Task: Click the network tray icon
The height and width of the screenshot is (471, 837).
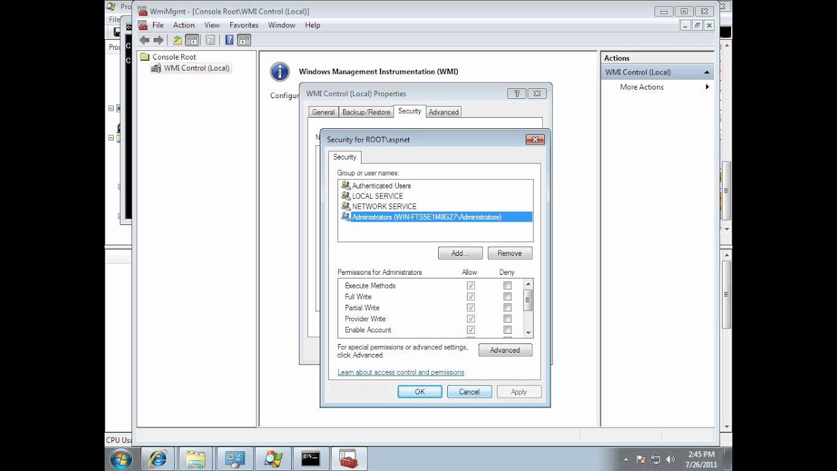Action: pos(656,460)
